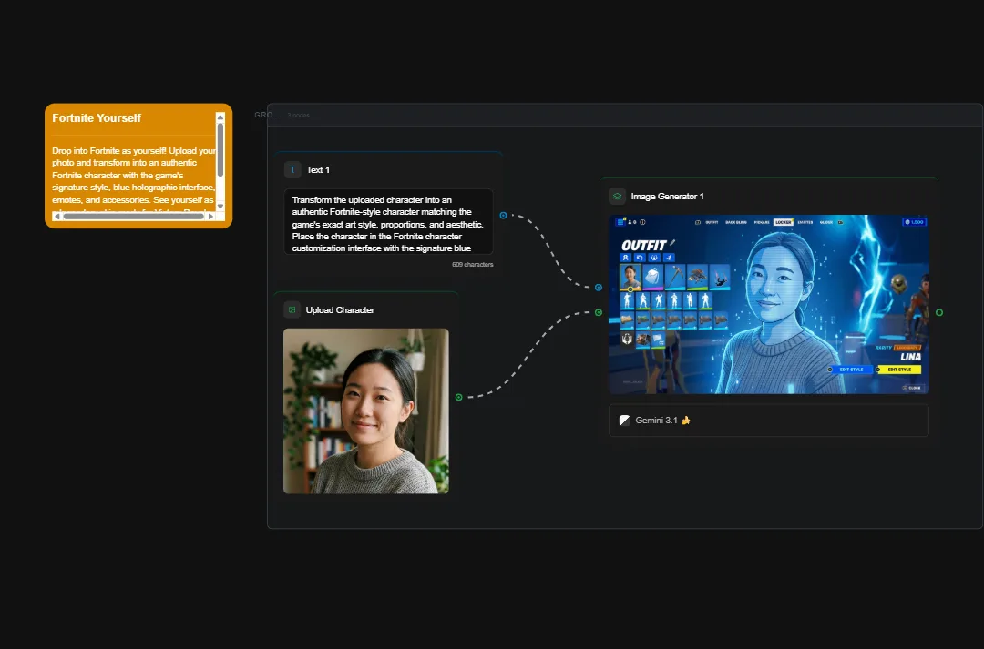Image resolution: width=984 pixels, height=649 pixels.
Task: Click the T icon on the Text 1 node
Action: (292, 169)
